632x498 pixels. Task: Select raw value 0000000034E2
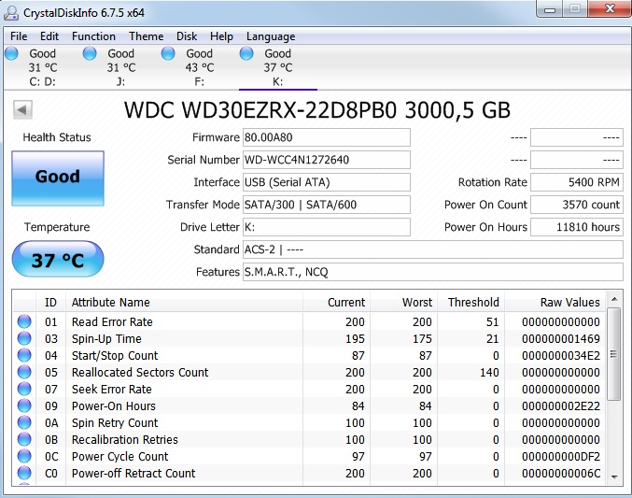(x=561, y=356)
